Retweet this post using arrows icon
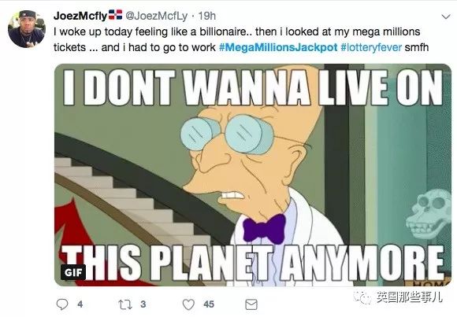 tap(125, 304)
